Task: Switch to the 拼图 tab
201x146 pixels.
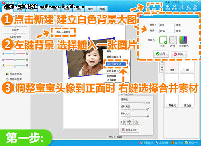Action: tap(102, 9)
